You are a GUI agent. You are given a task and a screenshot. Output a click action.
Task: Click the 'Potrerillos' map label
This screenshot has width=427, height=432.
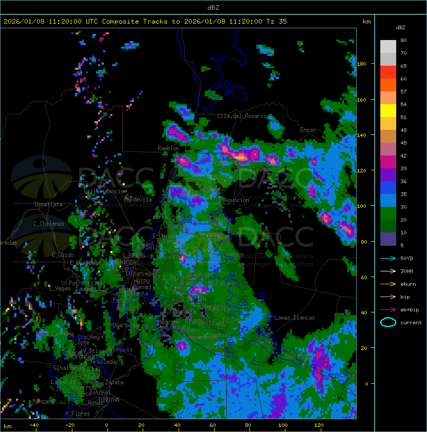[86, 283]
